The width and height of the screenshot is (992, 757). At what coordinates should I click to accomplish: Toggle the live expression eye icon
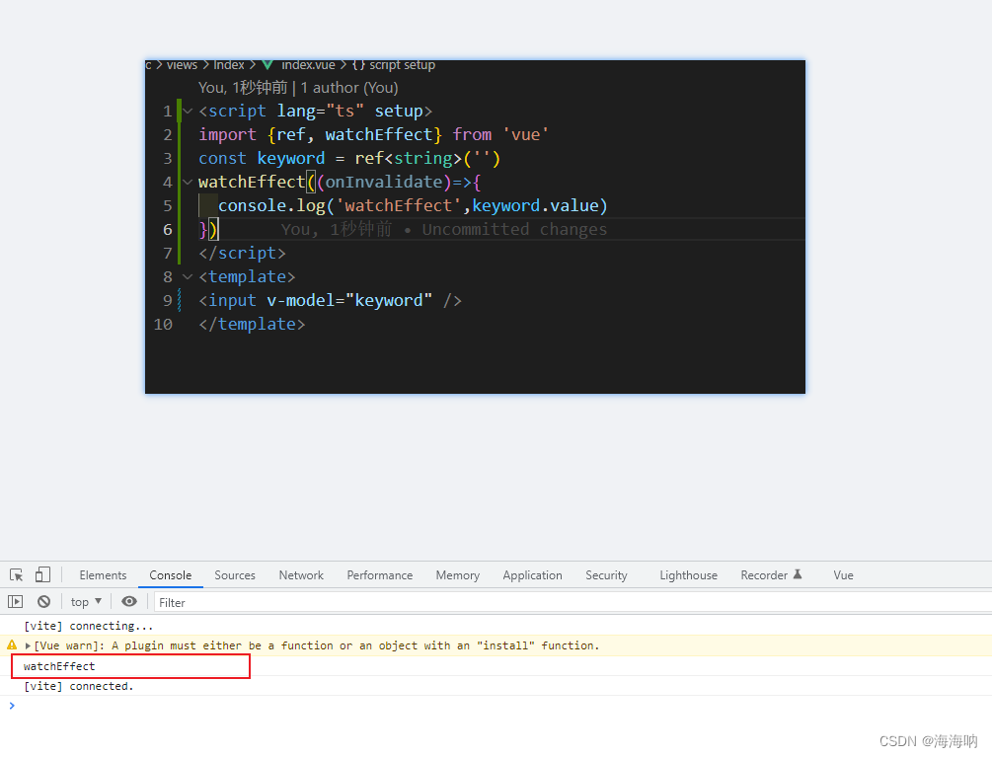(x=129, y=601)
